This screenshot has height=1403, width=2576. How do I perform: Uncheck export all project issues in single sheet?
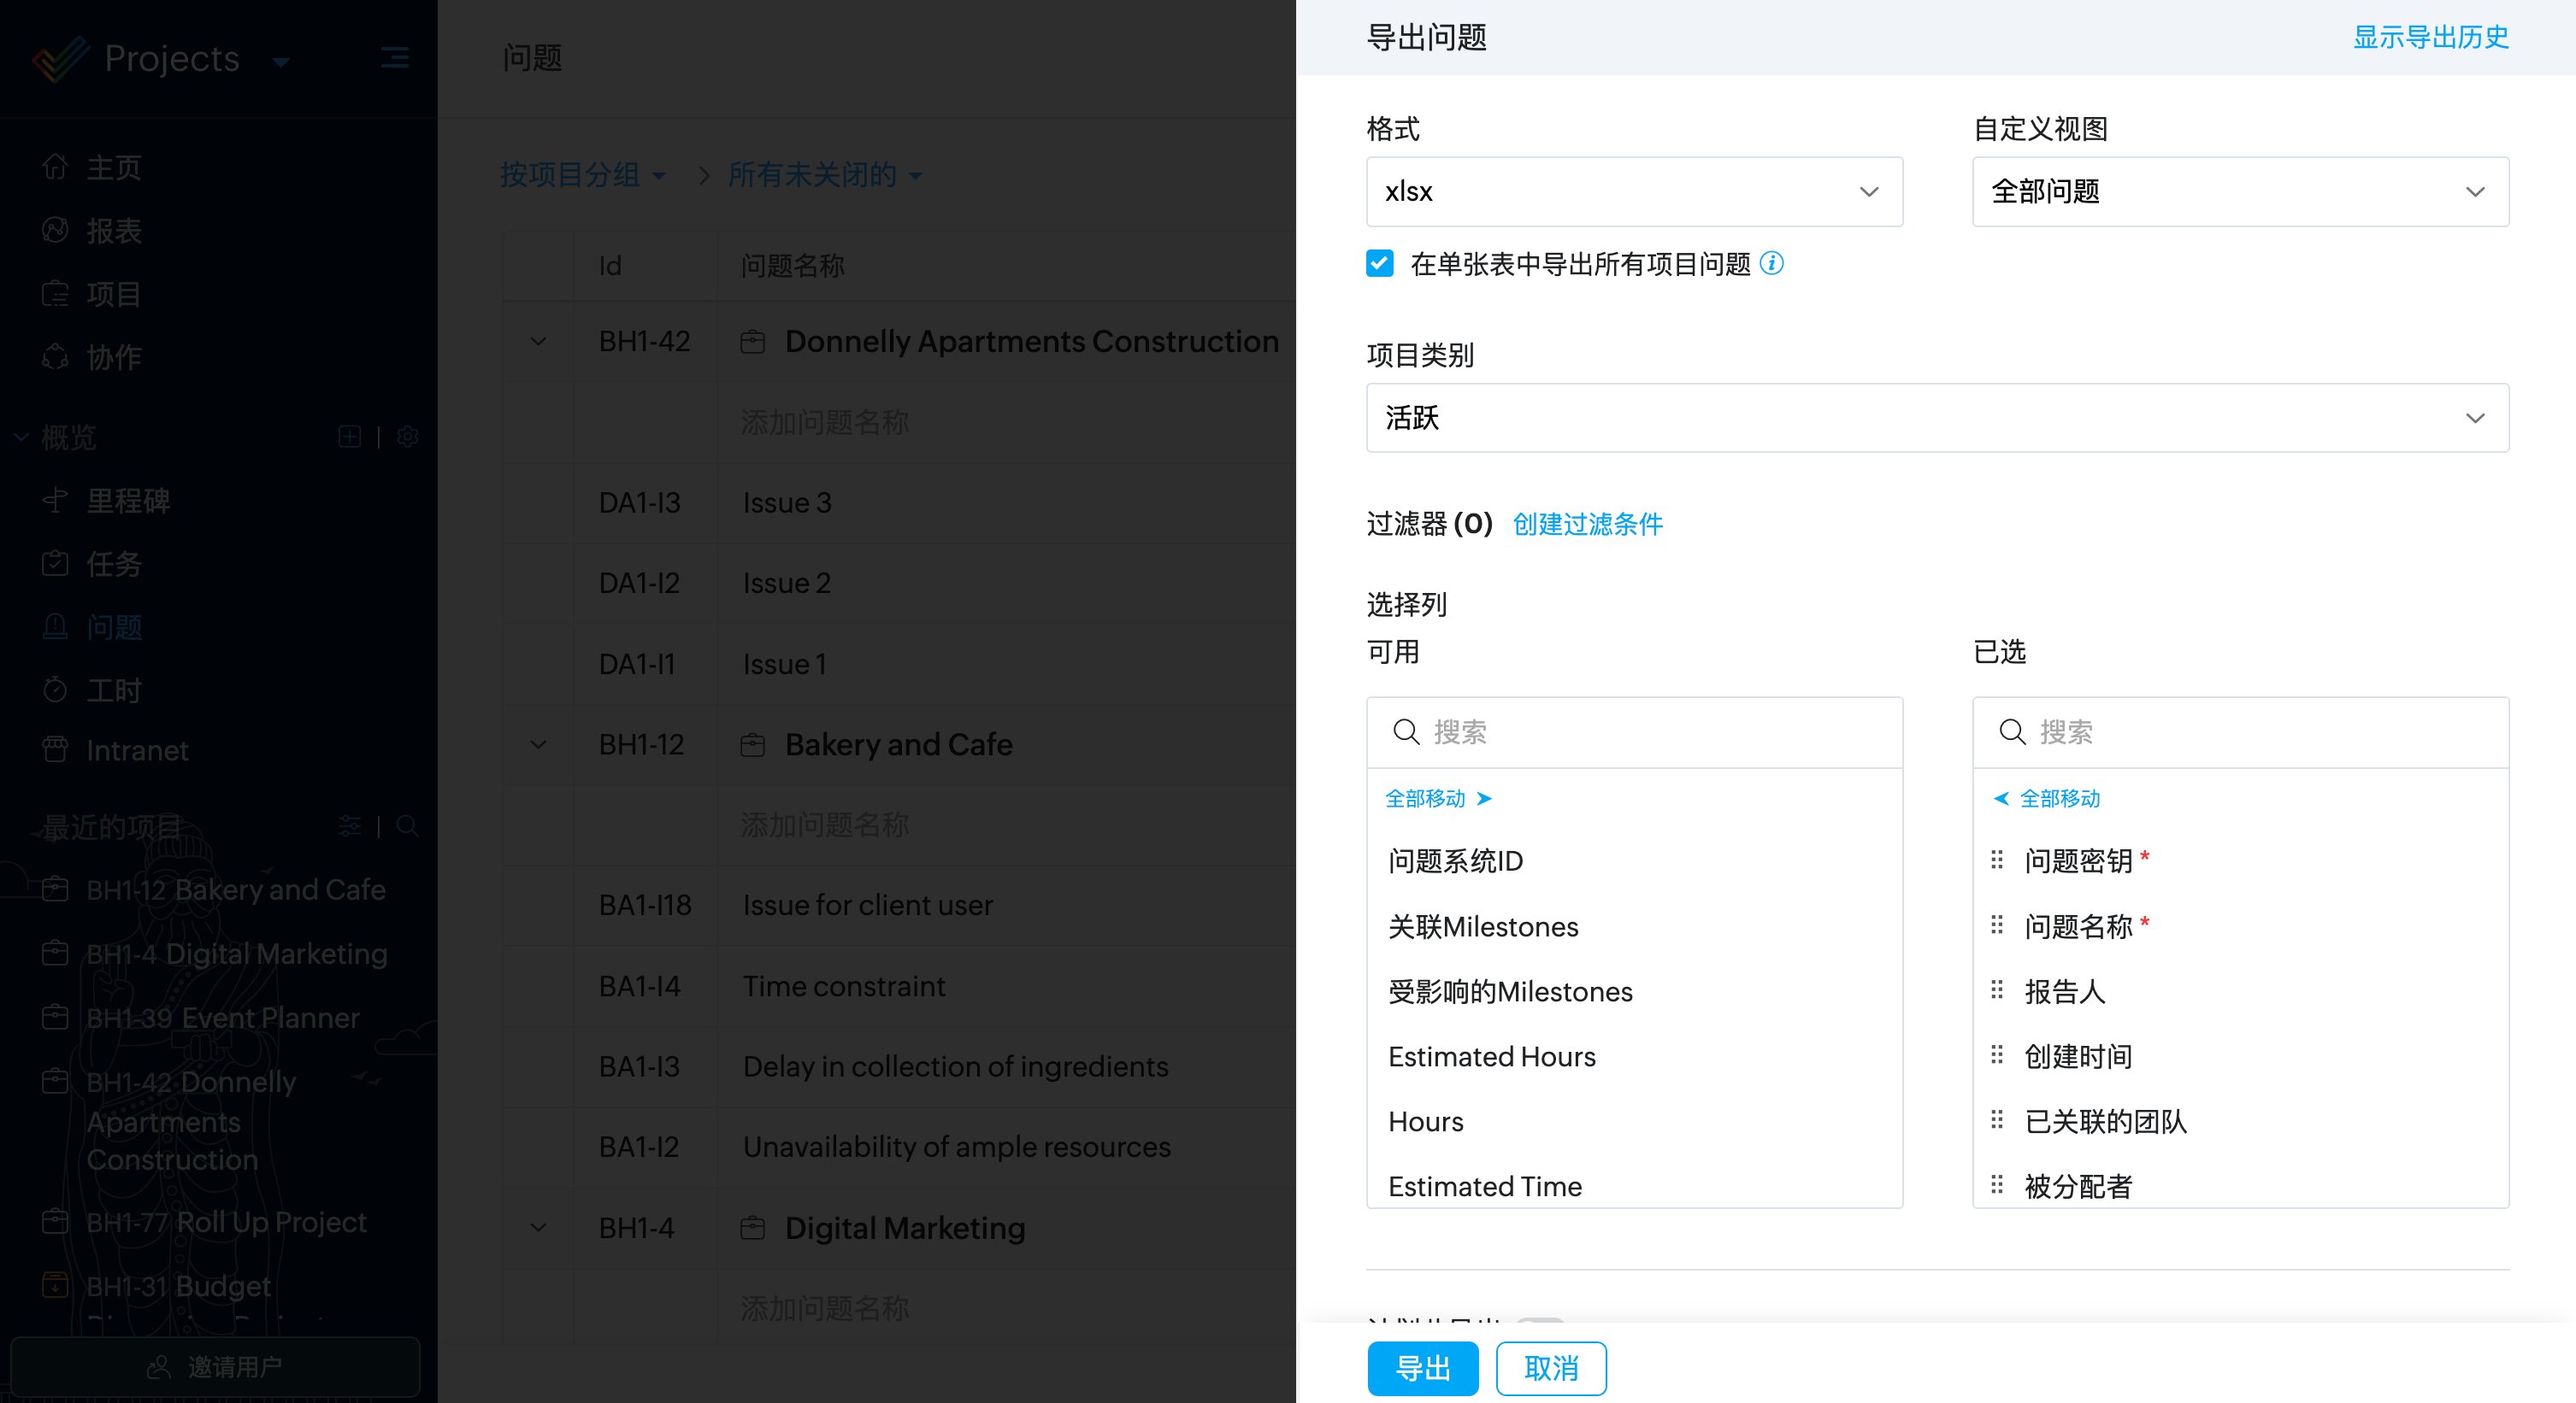tap(1380, 264)
